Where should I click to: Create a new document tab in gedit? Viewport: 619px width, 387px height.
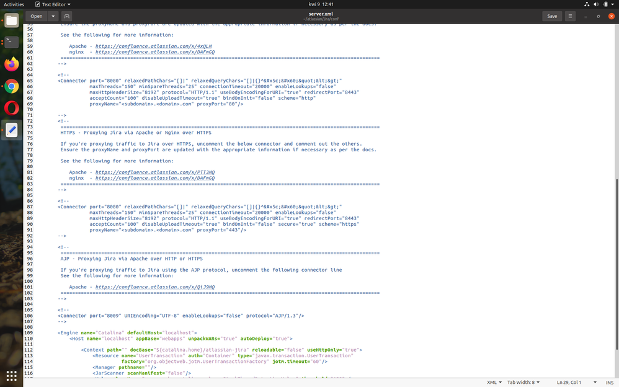click(68, 16)
